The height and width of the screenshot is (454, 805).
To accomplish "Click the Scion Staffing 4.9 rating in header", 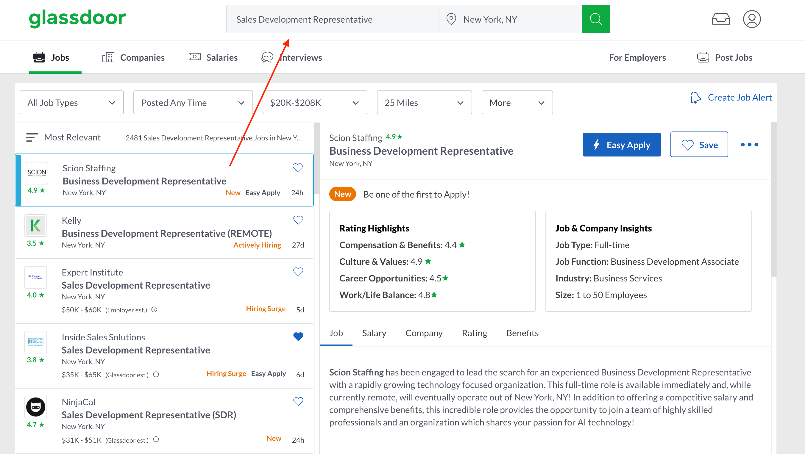I will point(394,137).
